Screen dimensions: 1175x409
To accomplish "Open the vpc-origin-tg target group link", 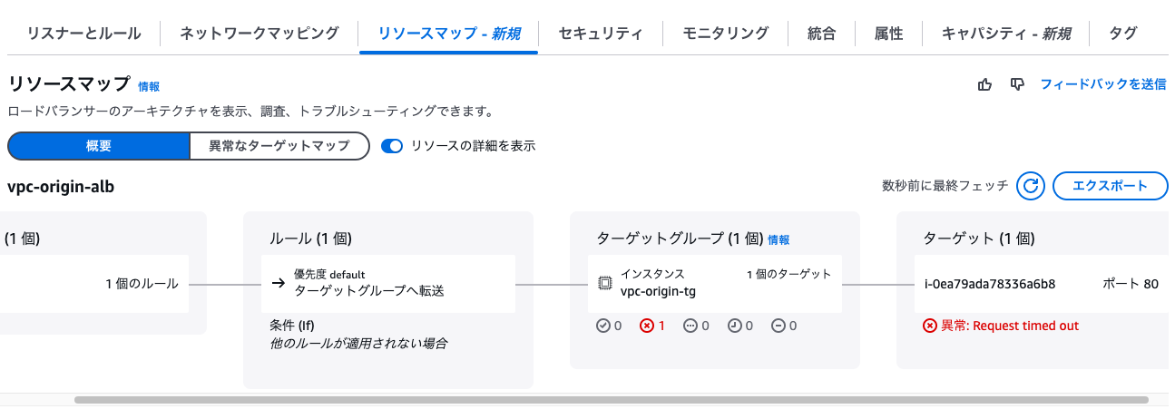I will [658, 291].
